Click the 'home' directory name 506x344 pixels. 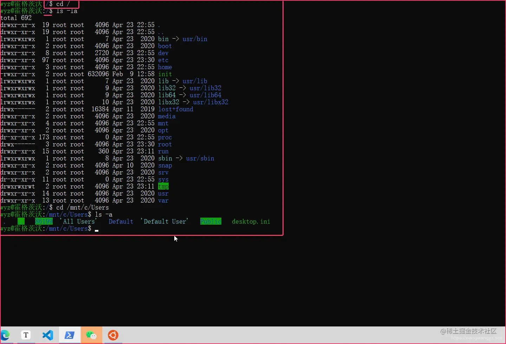(x=165, y=67)
